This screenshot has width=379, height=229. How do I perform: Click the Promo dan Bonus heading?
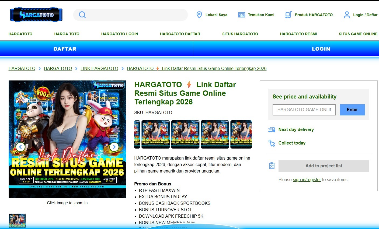(153, 184)
